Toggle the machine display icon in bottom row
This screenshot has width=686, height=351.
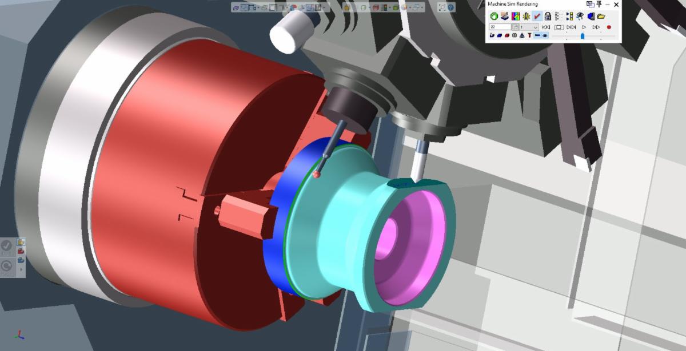(492, 35)
